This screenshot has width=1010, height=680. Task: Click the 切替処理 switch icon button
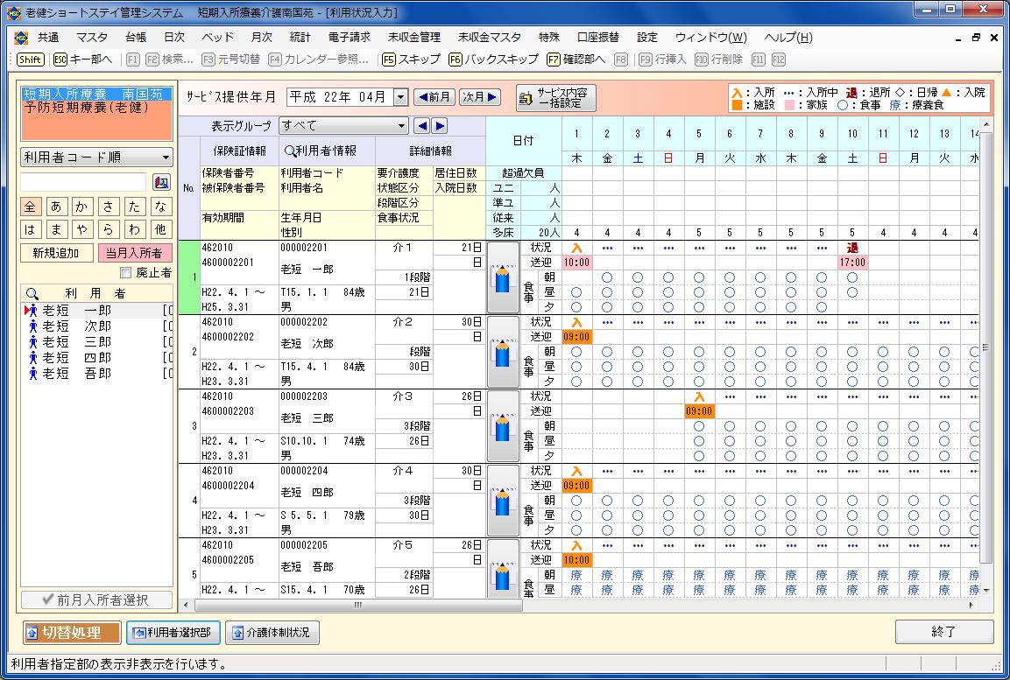73,632
